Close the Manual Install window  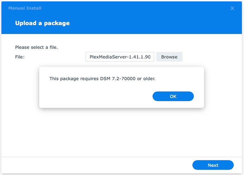click(232, 8)
